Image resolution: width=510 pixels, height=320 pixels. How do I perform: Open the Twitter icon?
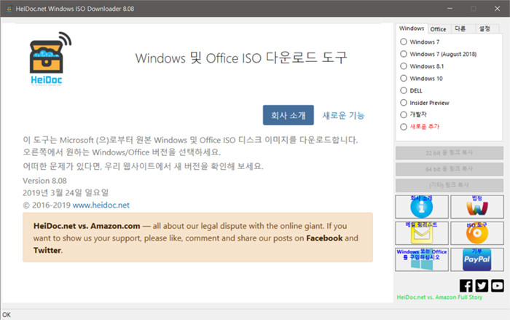tap(482, 286)
